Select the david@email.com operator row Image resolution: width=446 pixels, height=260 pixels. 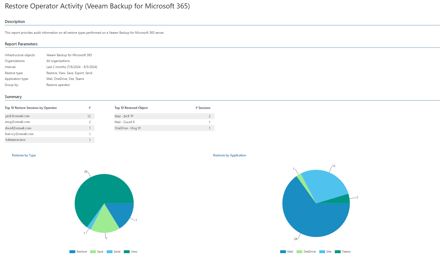coord(50,128)
